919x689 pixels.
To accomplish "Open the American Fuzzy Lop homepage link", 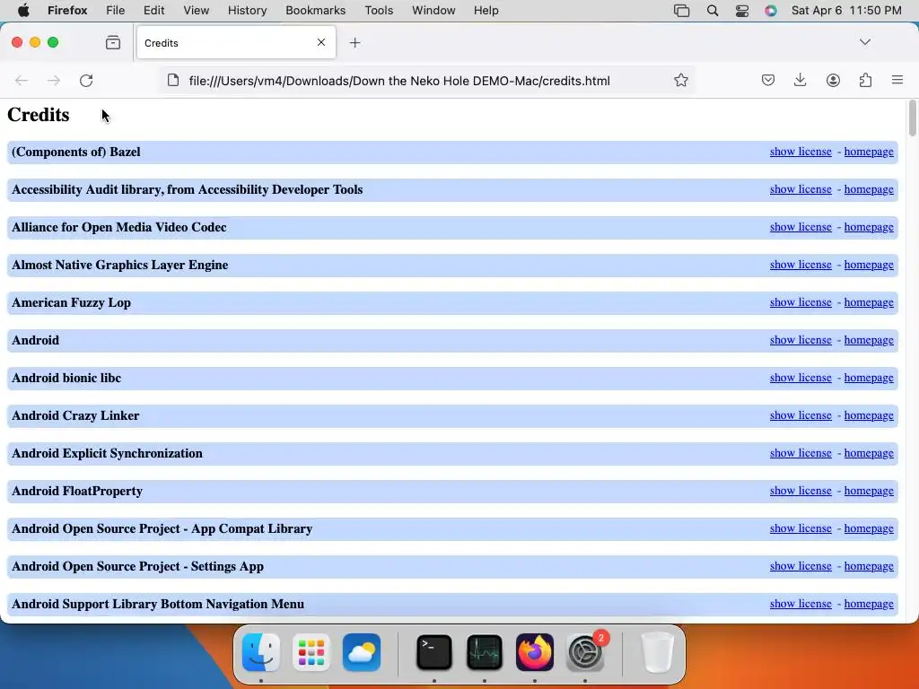I will [x=869, y=302].
